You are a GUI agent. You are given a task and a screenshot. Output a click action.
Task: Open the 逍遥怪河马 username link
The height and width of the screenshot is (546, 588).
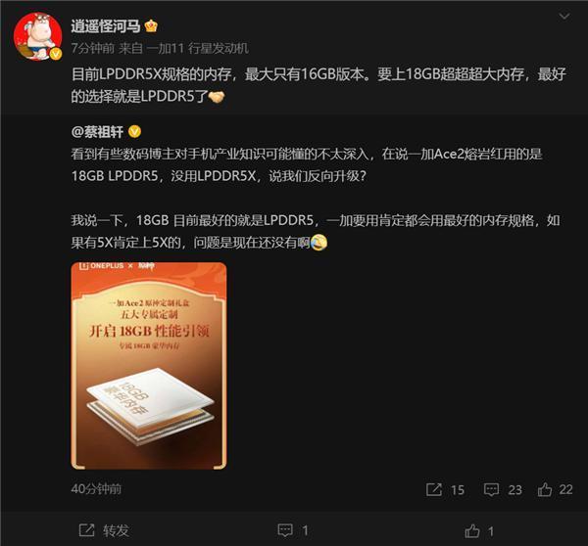click(106, 26)
